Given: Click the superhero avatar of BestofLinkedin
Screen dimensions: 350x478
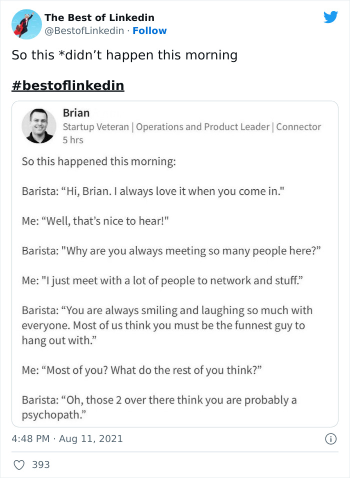Looking at the screenshot, I should (x=26, y=24).
